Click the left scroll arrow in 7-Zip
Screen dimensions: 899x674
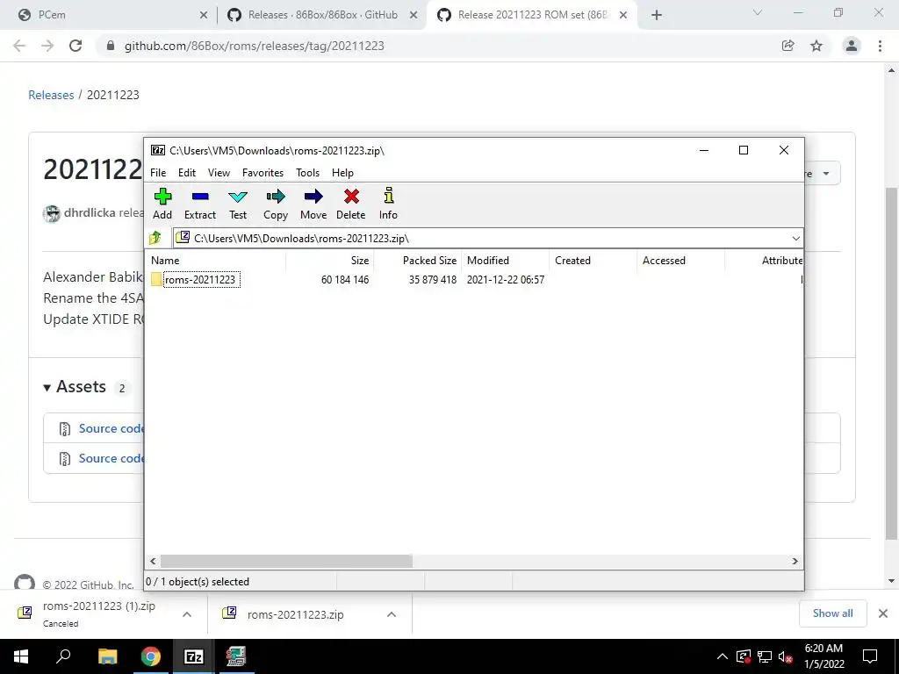(x=153, y=561)
